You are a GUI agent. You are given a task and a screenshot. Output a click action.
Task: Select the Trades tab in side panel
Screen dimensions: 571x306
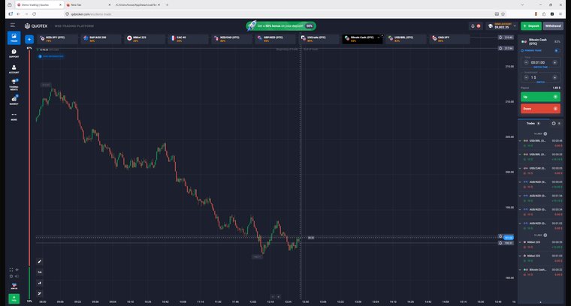click(533, 124)
